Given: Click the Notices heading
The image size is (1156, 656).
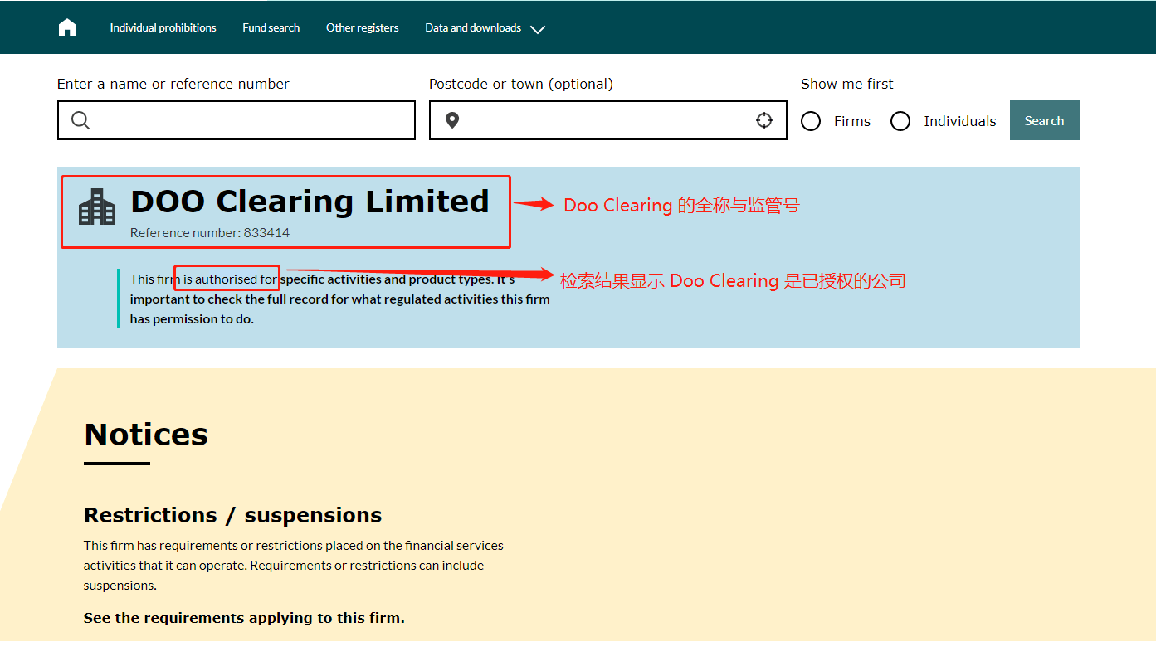Looking at the screenshot, I should (x=145, y=434).
